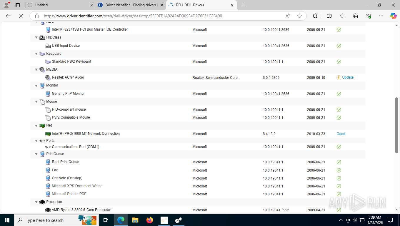
Task: Collapse the HIDClass category
Action: [36, 37]
